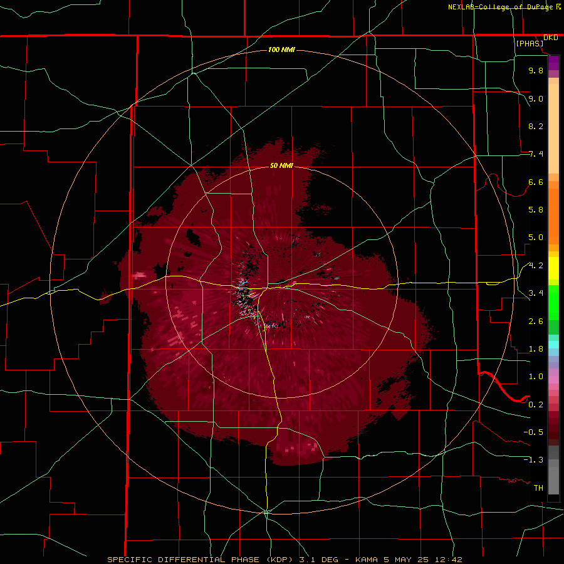Click the 100 NMI range ring label
The width and height of the screenshot is (564, 564).
pyautogui.click(x=281, y=50)
